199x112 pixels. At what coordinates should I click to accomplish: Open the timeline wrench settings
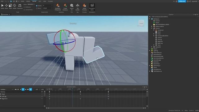point(48,89)
